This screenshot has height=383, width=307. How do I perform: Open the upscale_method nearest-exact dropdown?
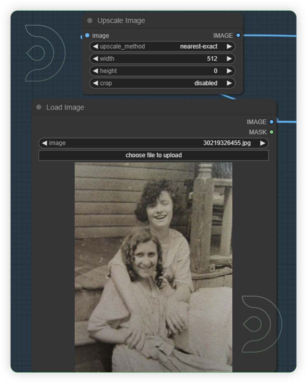[162, 47]
